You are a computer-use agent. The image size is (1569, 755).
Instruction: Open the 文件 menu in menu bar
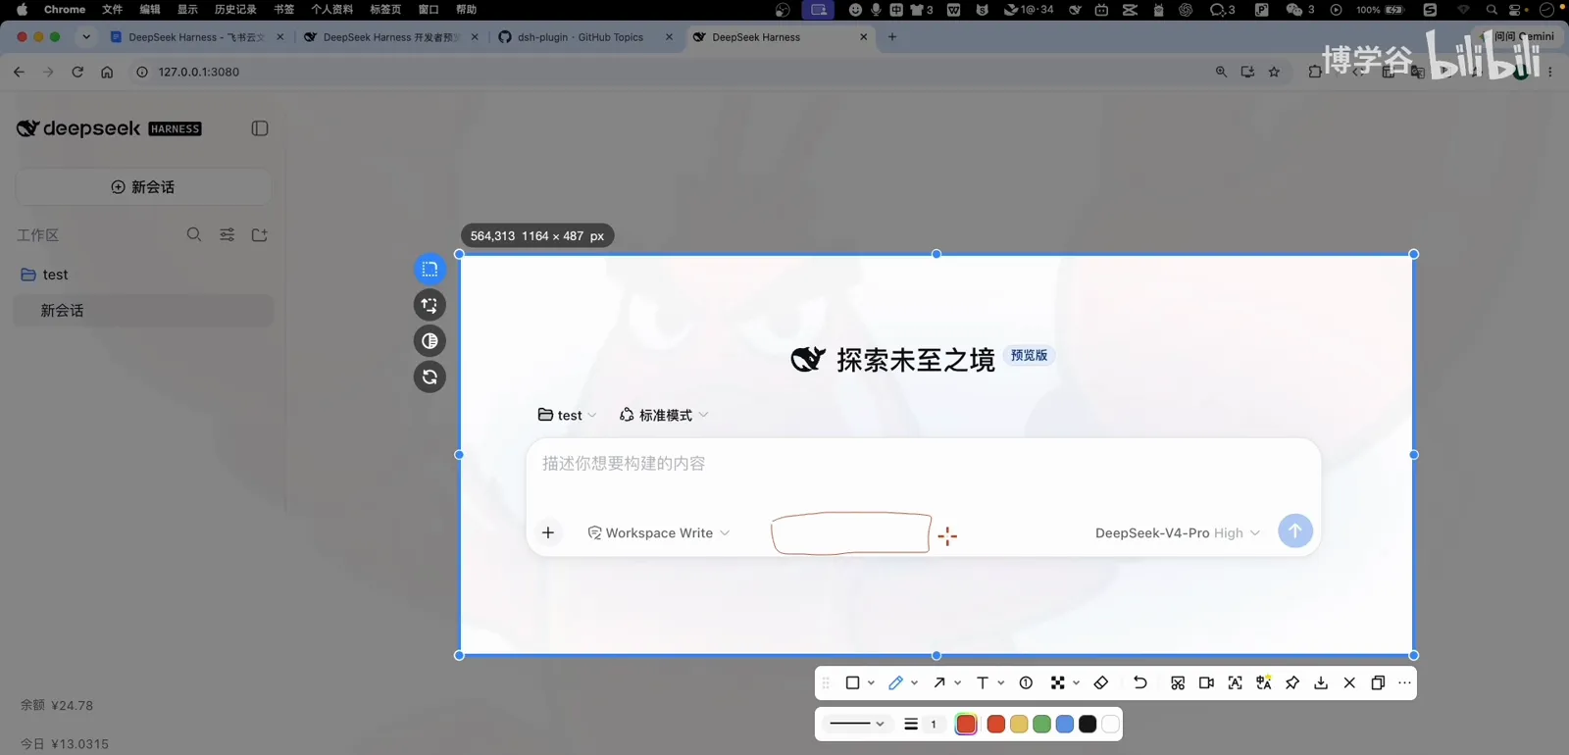(x=112, y=9)
